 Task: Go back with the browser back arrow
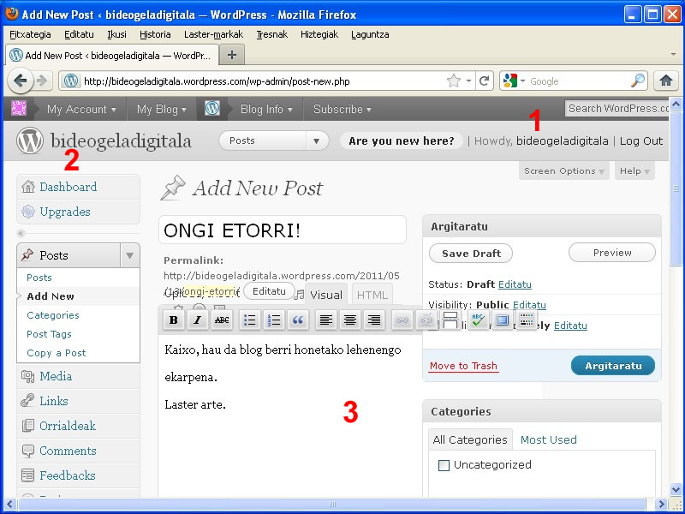click(x=20, y=81)
